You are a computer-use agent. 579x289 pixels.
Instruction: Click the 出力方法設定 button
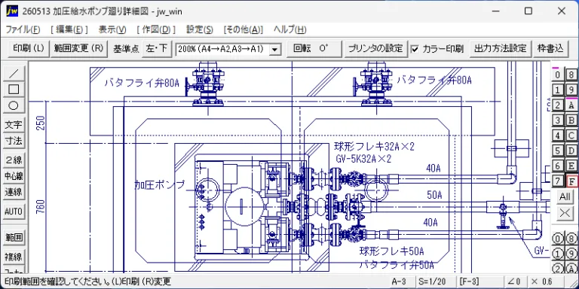point(501,49)
